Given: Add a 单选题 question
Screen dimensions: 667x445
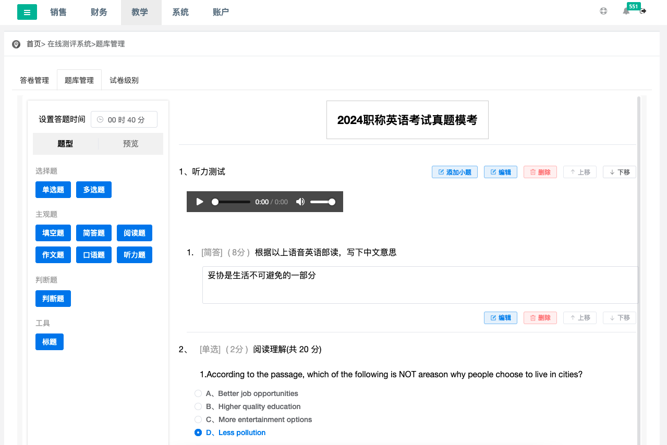Looking at the screenshot, I should 53,190.
